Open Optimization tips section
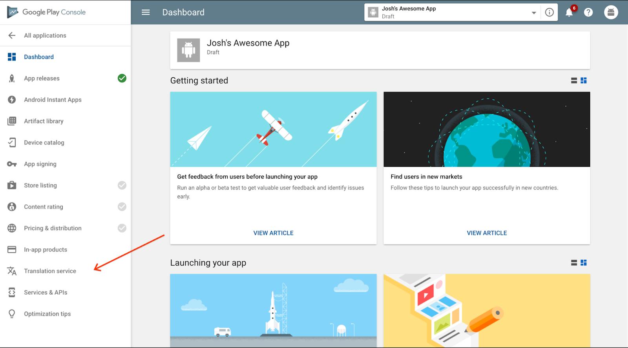 coord(66,314)
